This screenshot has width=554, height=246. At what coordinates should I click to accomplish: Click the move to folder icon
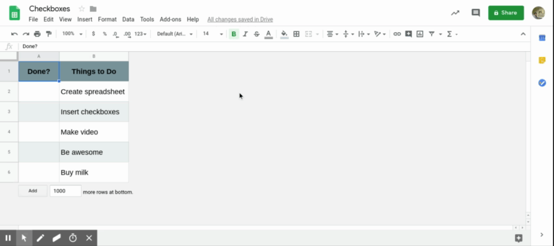click(93, 9)
